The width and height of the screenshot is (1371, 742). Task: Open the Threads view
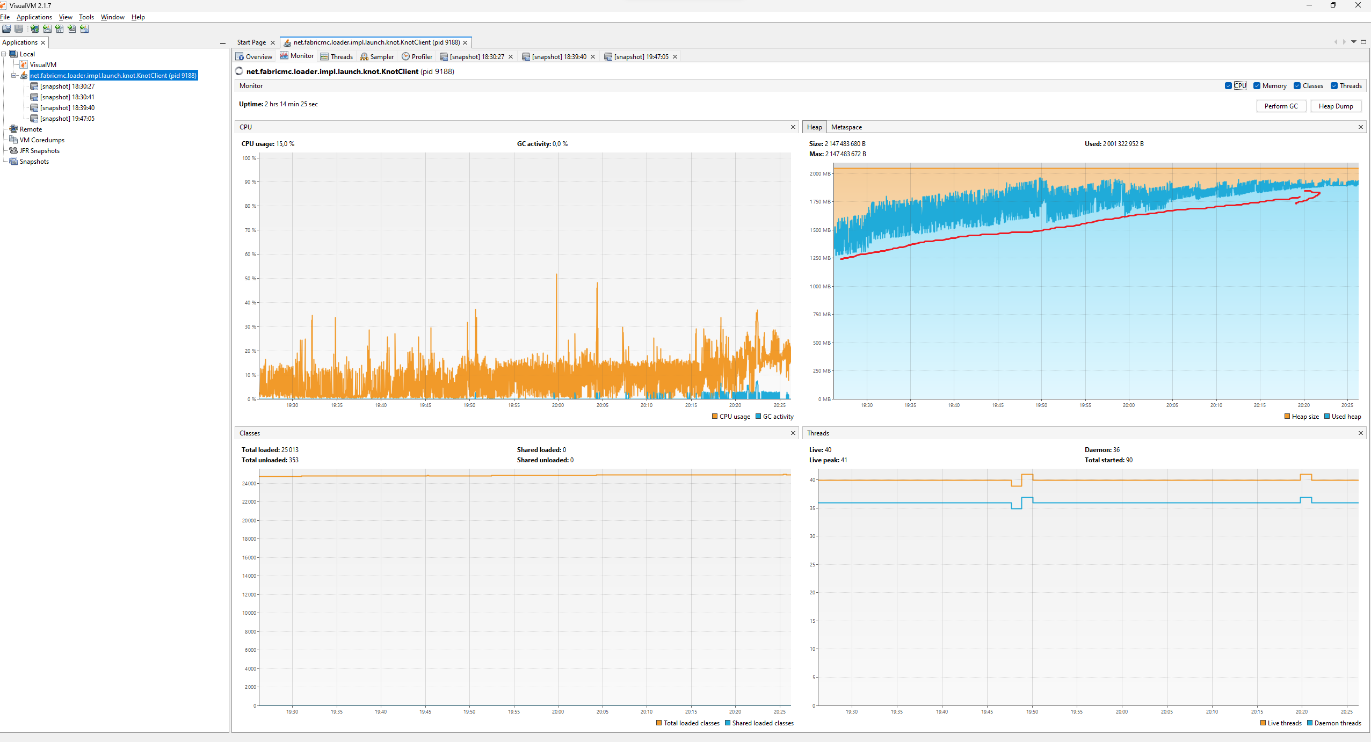(337, 56)
